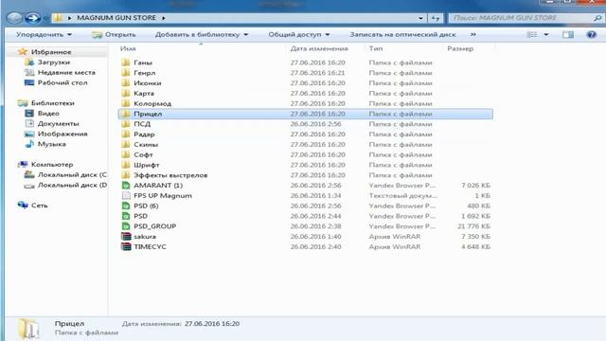Select Компьютер in the navigation pane

click(52, 164)
